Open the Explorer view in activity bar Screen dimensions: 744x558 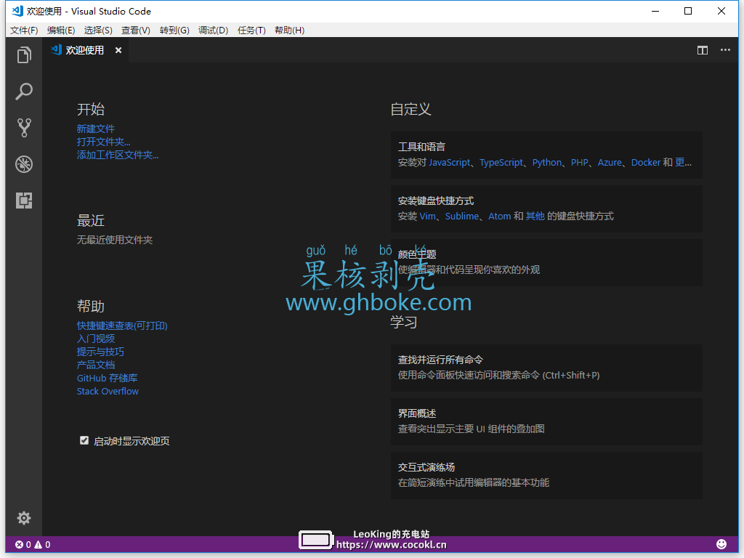tap(24, 55)
